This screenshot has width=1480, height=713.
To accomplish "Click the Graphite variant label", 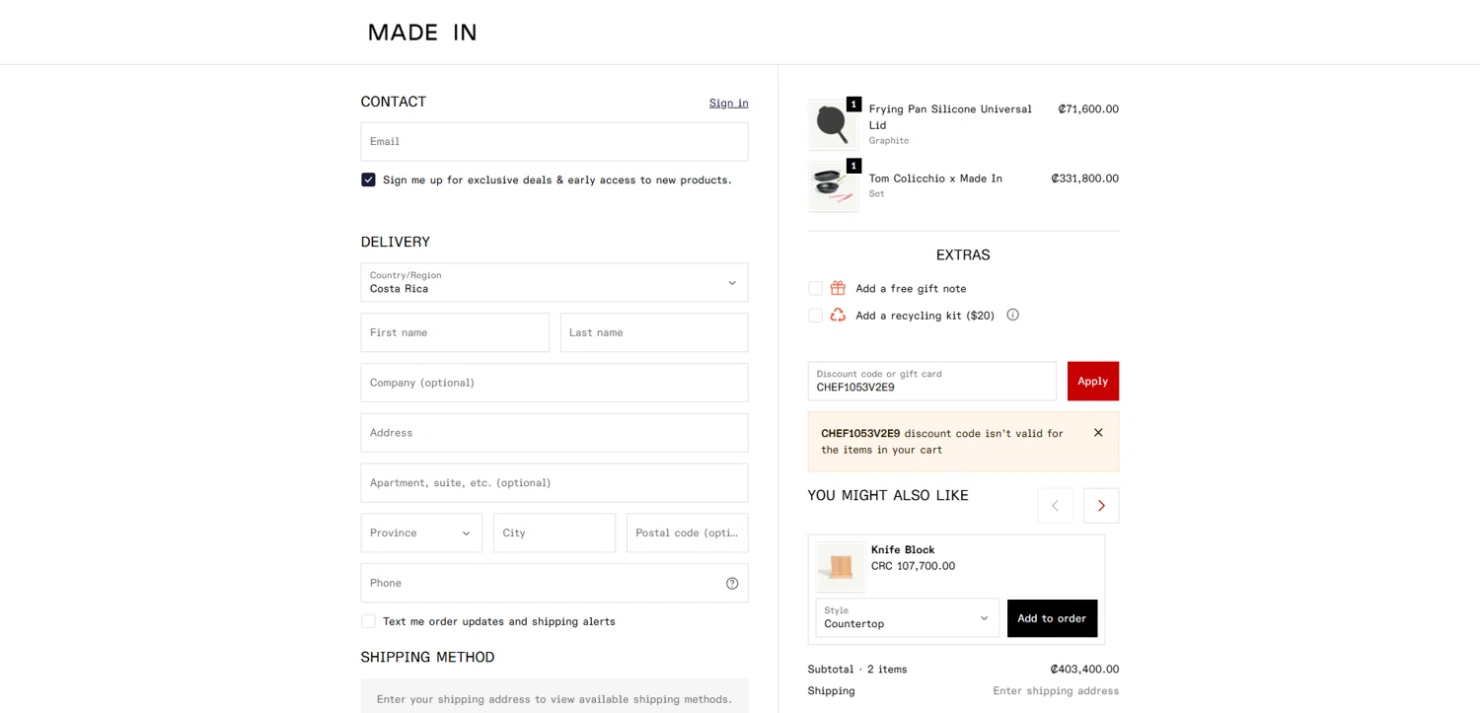I will pos(889,141).
